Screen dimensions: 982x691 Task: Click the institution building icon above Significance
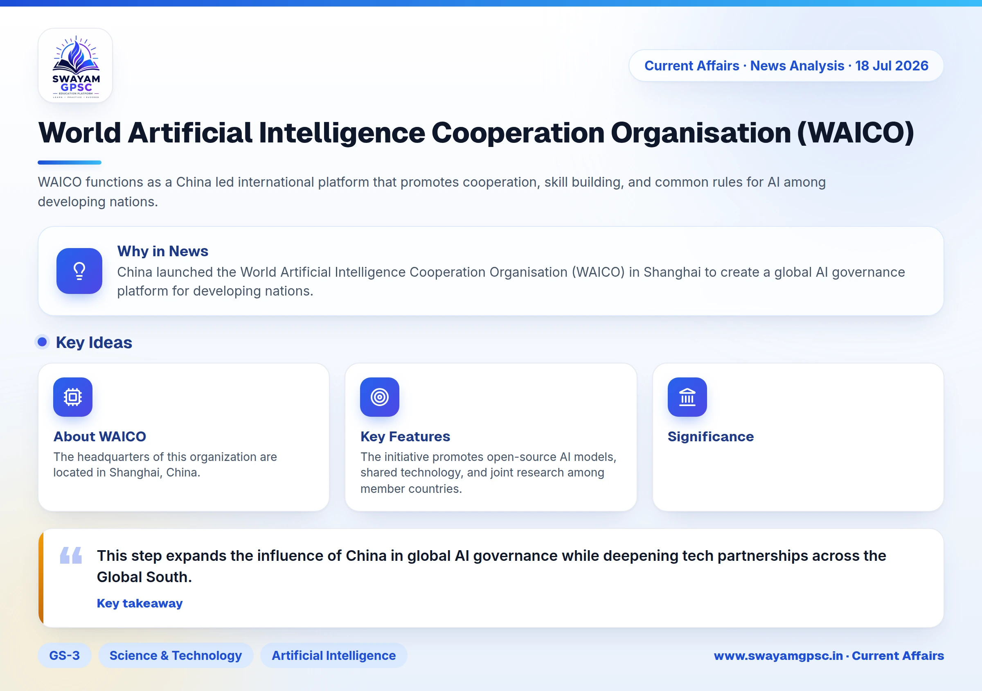click(x=687, y=397)
